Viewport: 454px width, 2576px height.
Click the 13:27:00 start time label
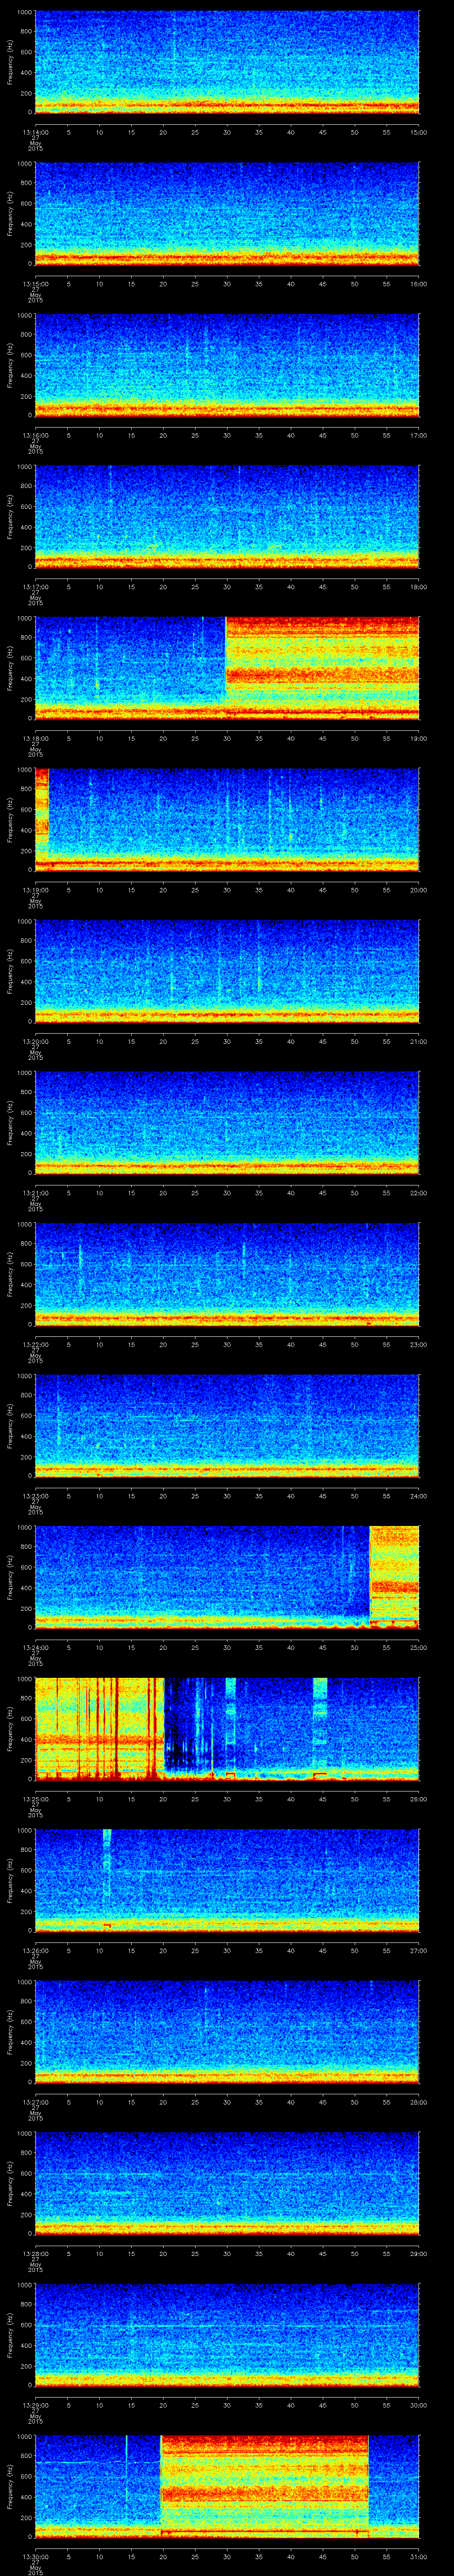[x=35, y=2102]
